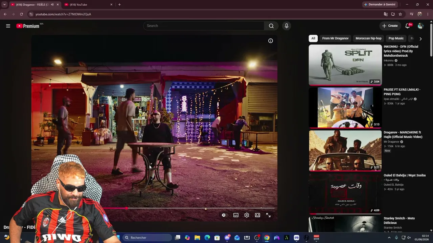
Task: Open Microsoft Store from taskbar
Action: point(217,238)
